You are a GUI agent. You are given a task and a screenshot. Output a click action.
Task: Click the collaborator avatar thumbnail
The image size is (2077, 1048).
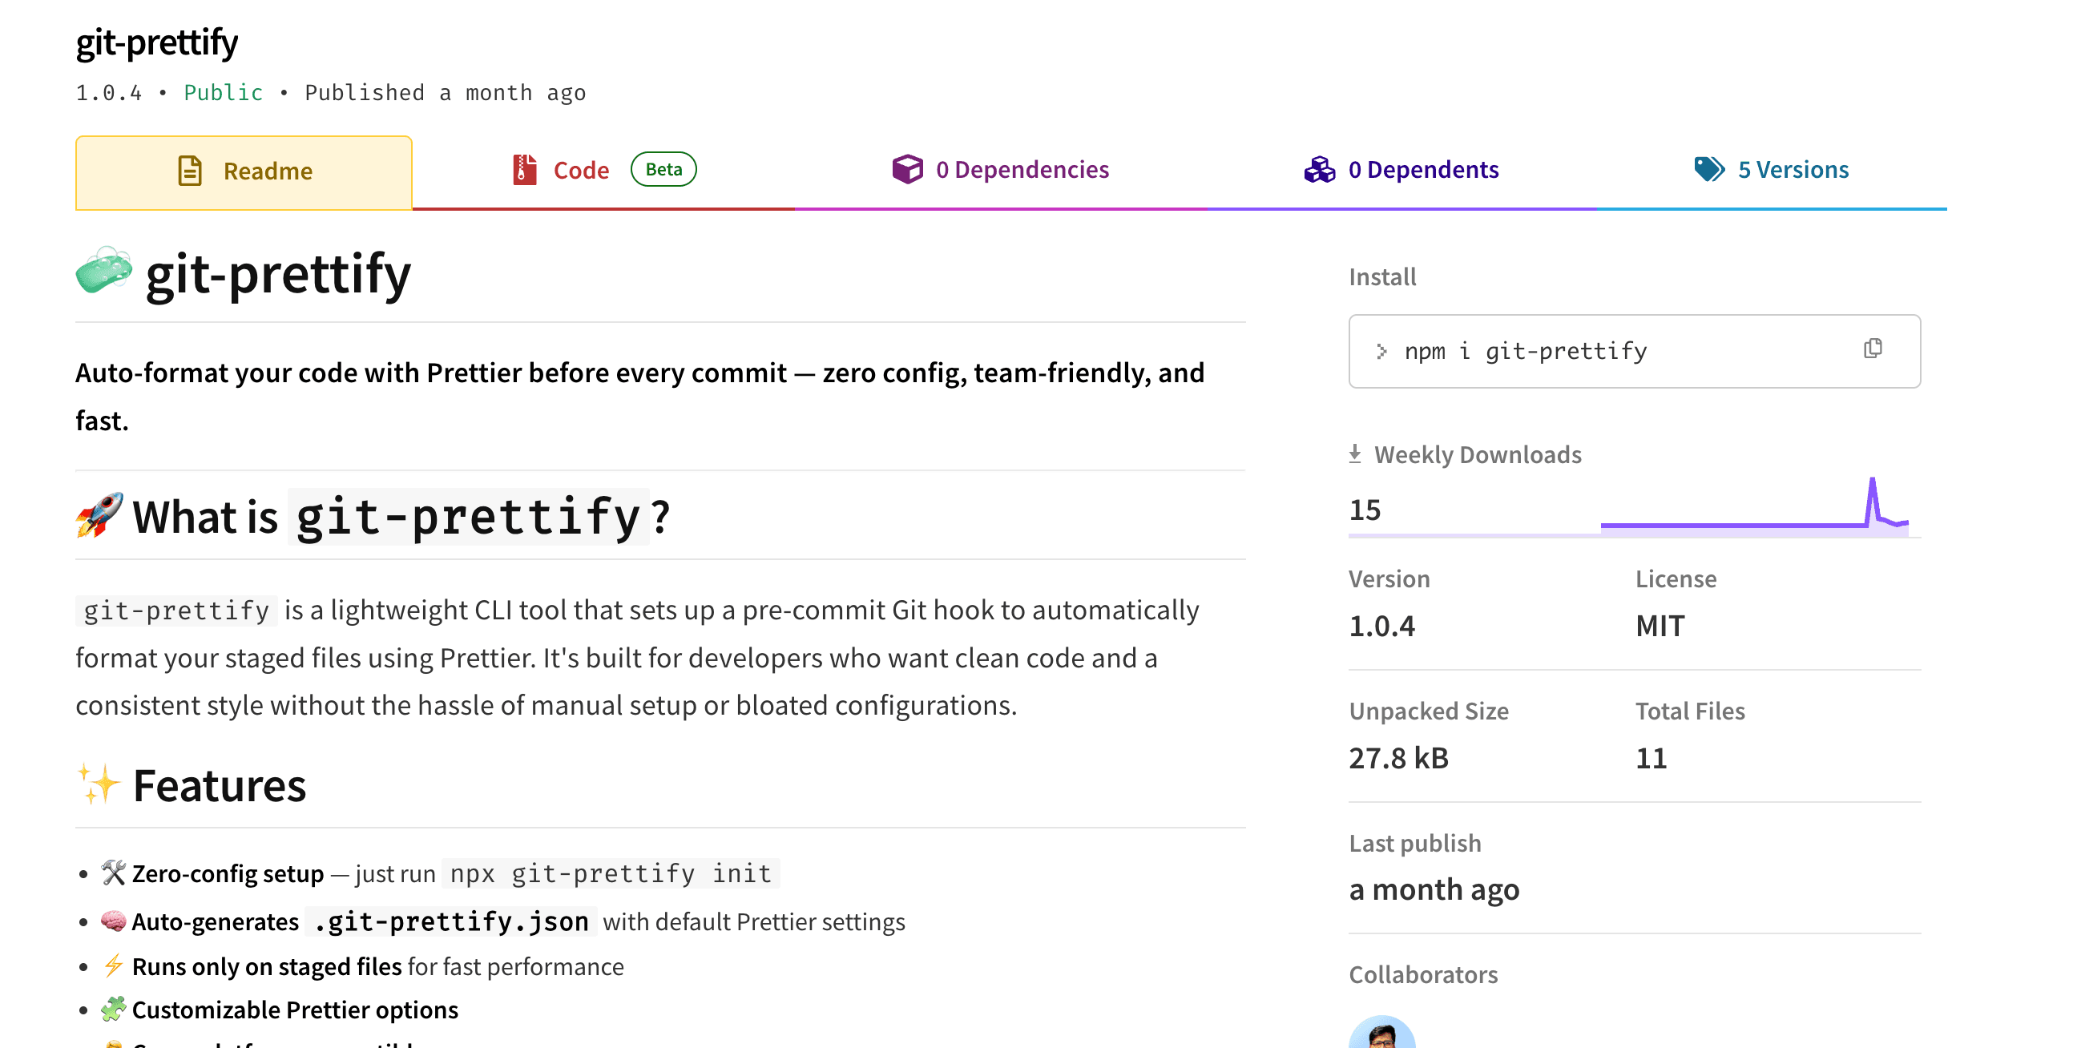coord(1381,1033)
